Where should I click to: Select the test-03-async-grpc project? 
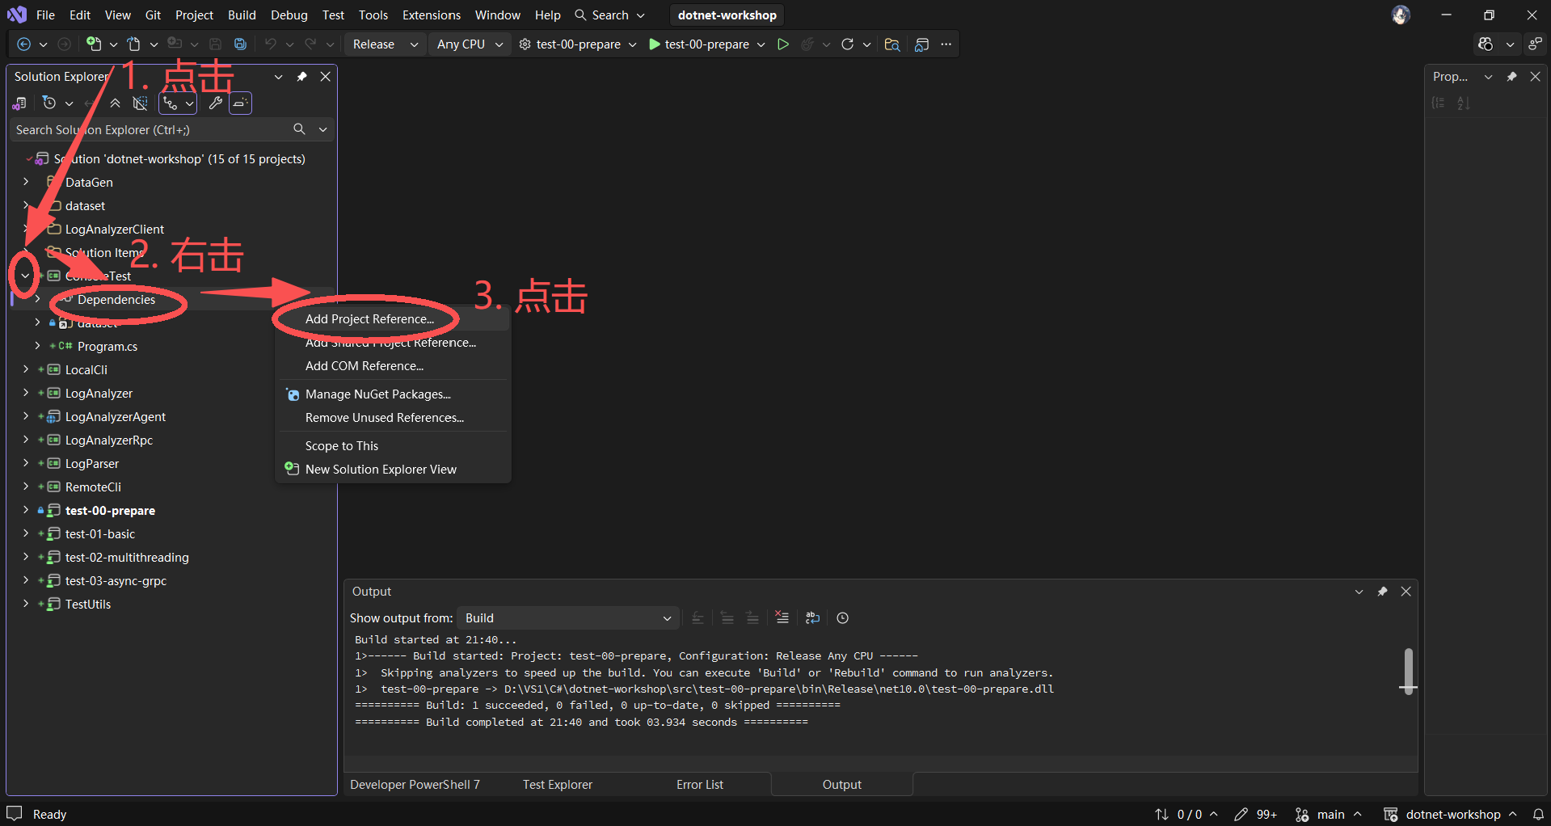[x=116, y=581]
